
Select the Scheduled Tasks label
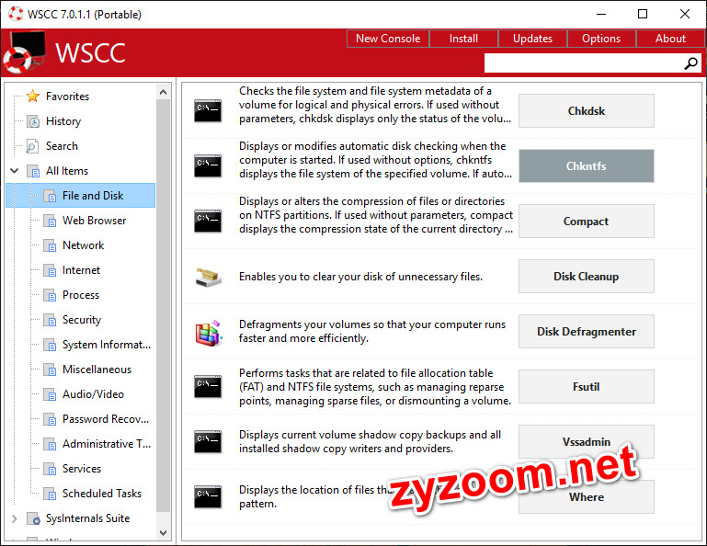point(102,494)
